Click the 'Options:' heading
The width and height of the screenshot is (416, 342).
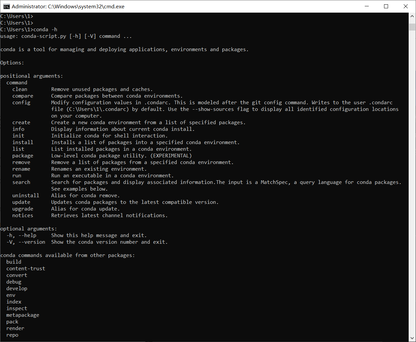coord(12,63)
